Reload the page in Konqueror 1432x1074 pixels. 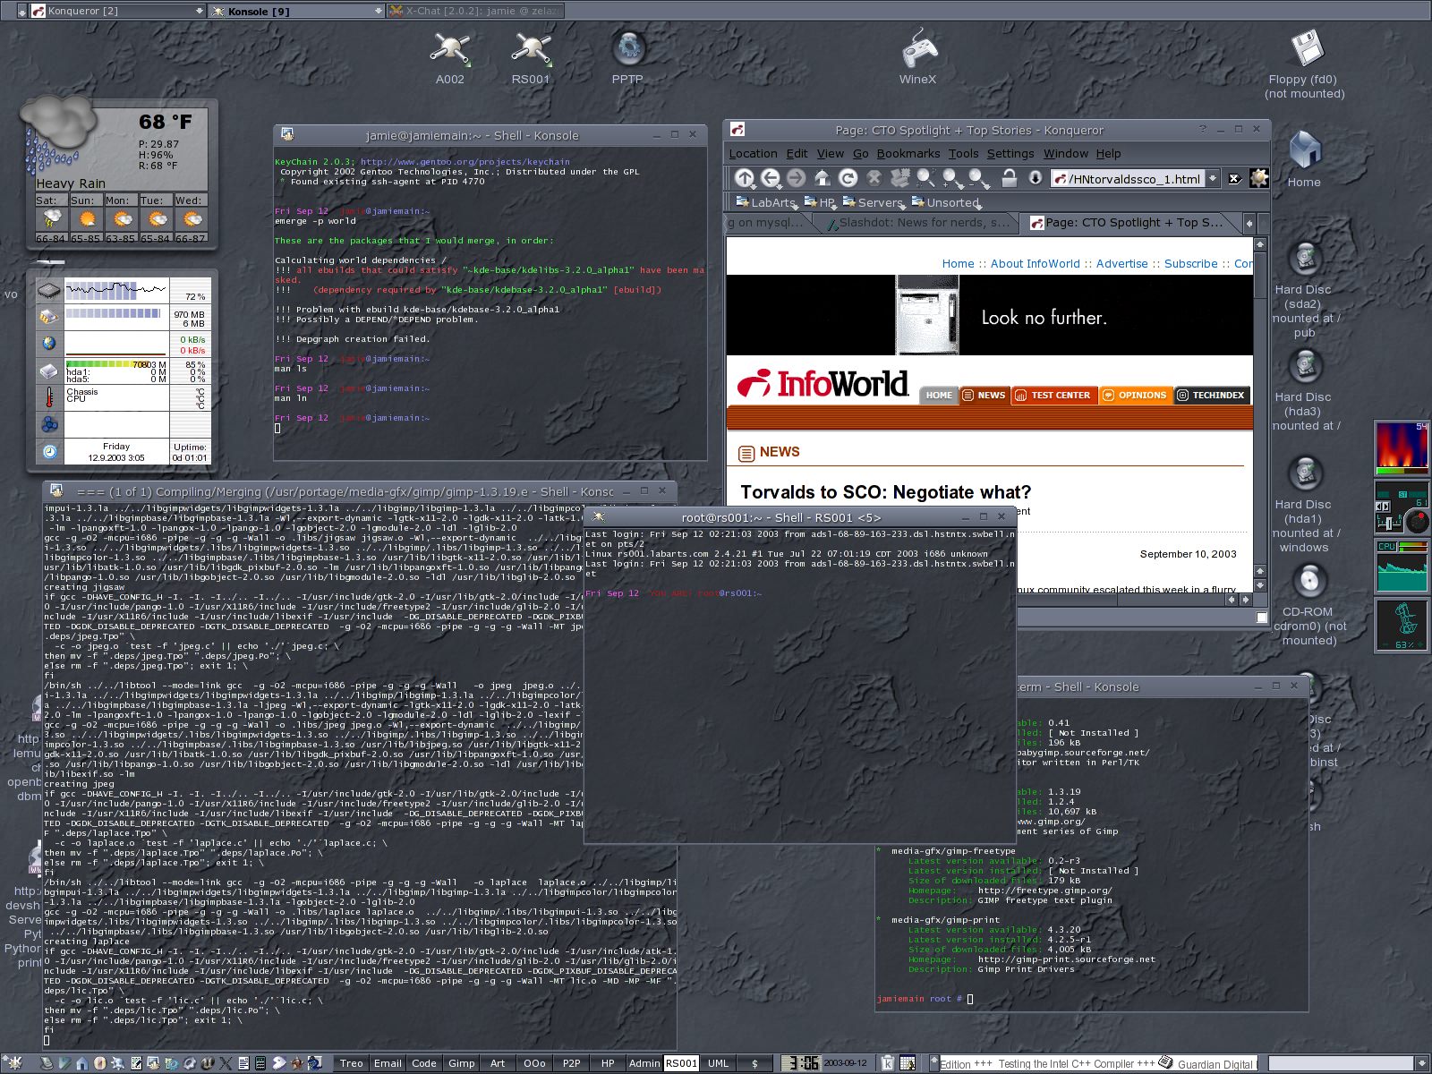[848, 178]
